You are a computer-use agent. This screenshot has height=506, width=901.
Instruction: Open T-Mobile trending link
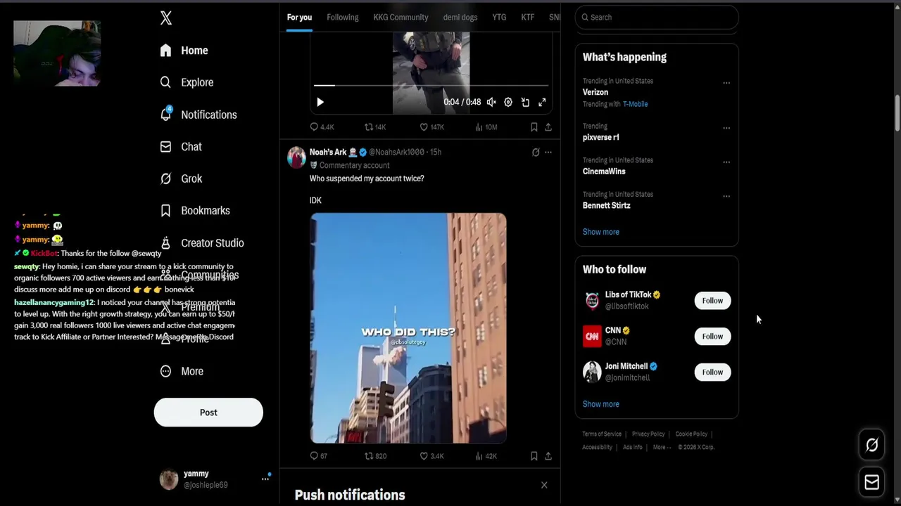tap(635, 104)
